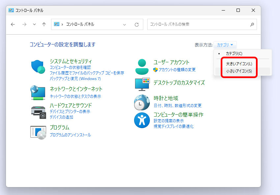Open the Desktop Customization monitor icon

click(142, 84)
